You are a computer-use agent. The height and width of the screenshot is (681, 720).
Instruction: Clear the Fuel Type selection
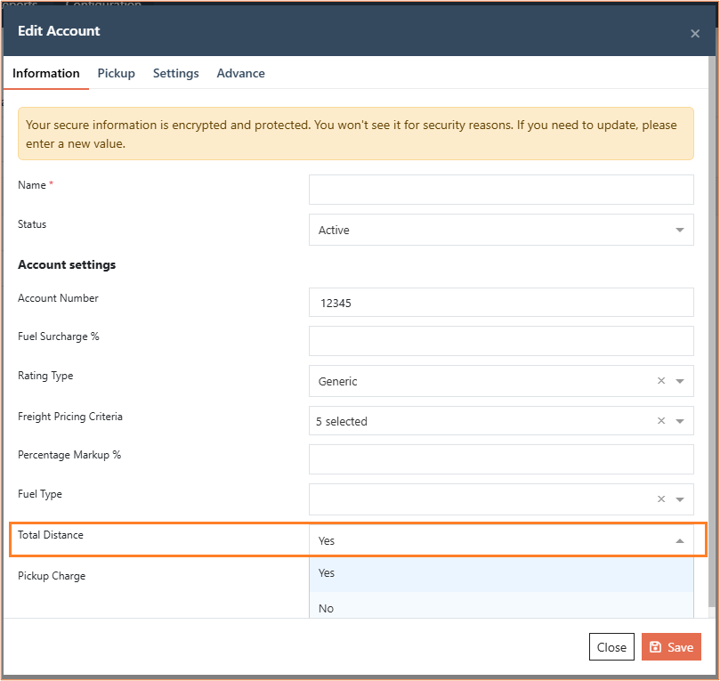click(660, 499)
